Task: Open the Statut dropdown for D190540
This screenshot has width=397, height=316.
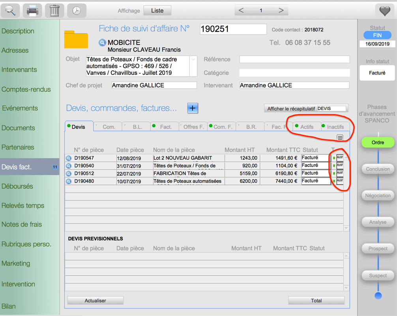Action: 315,165
